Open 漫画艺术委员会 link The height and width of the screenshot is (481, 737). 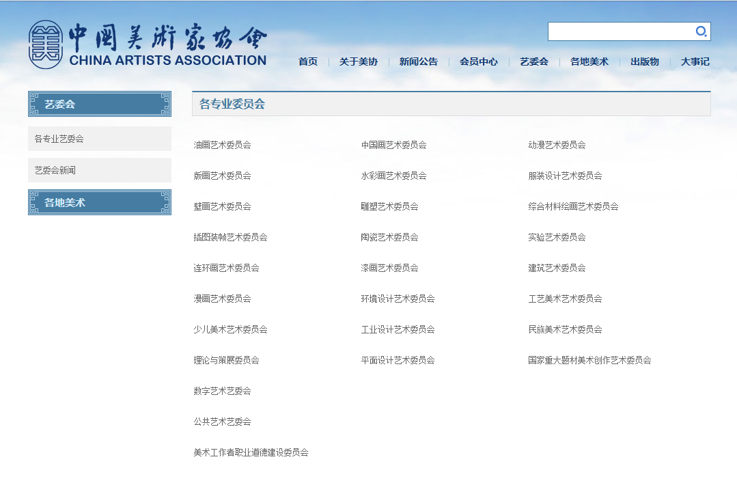click(x=222, y=299)
